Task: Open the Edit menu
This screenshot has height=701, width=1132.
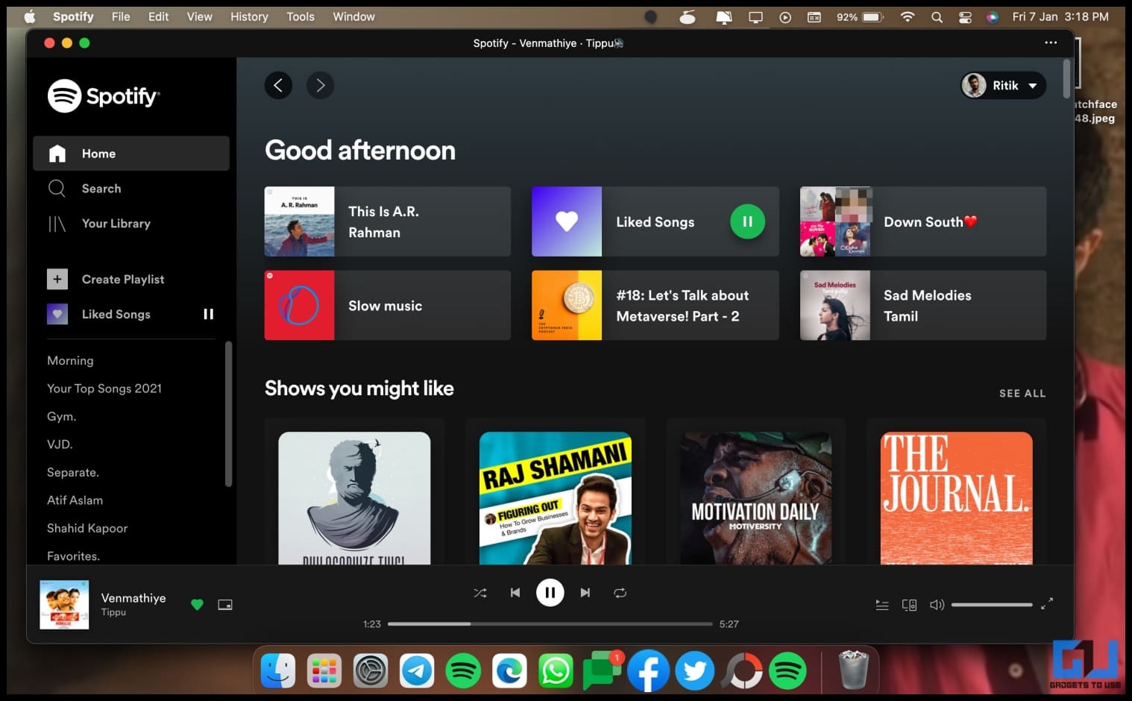Action: (158, 16)
